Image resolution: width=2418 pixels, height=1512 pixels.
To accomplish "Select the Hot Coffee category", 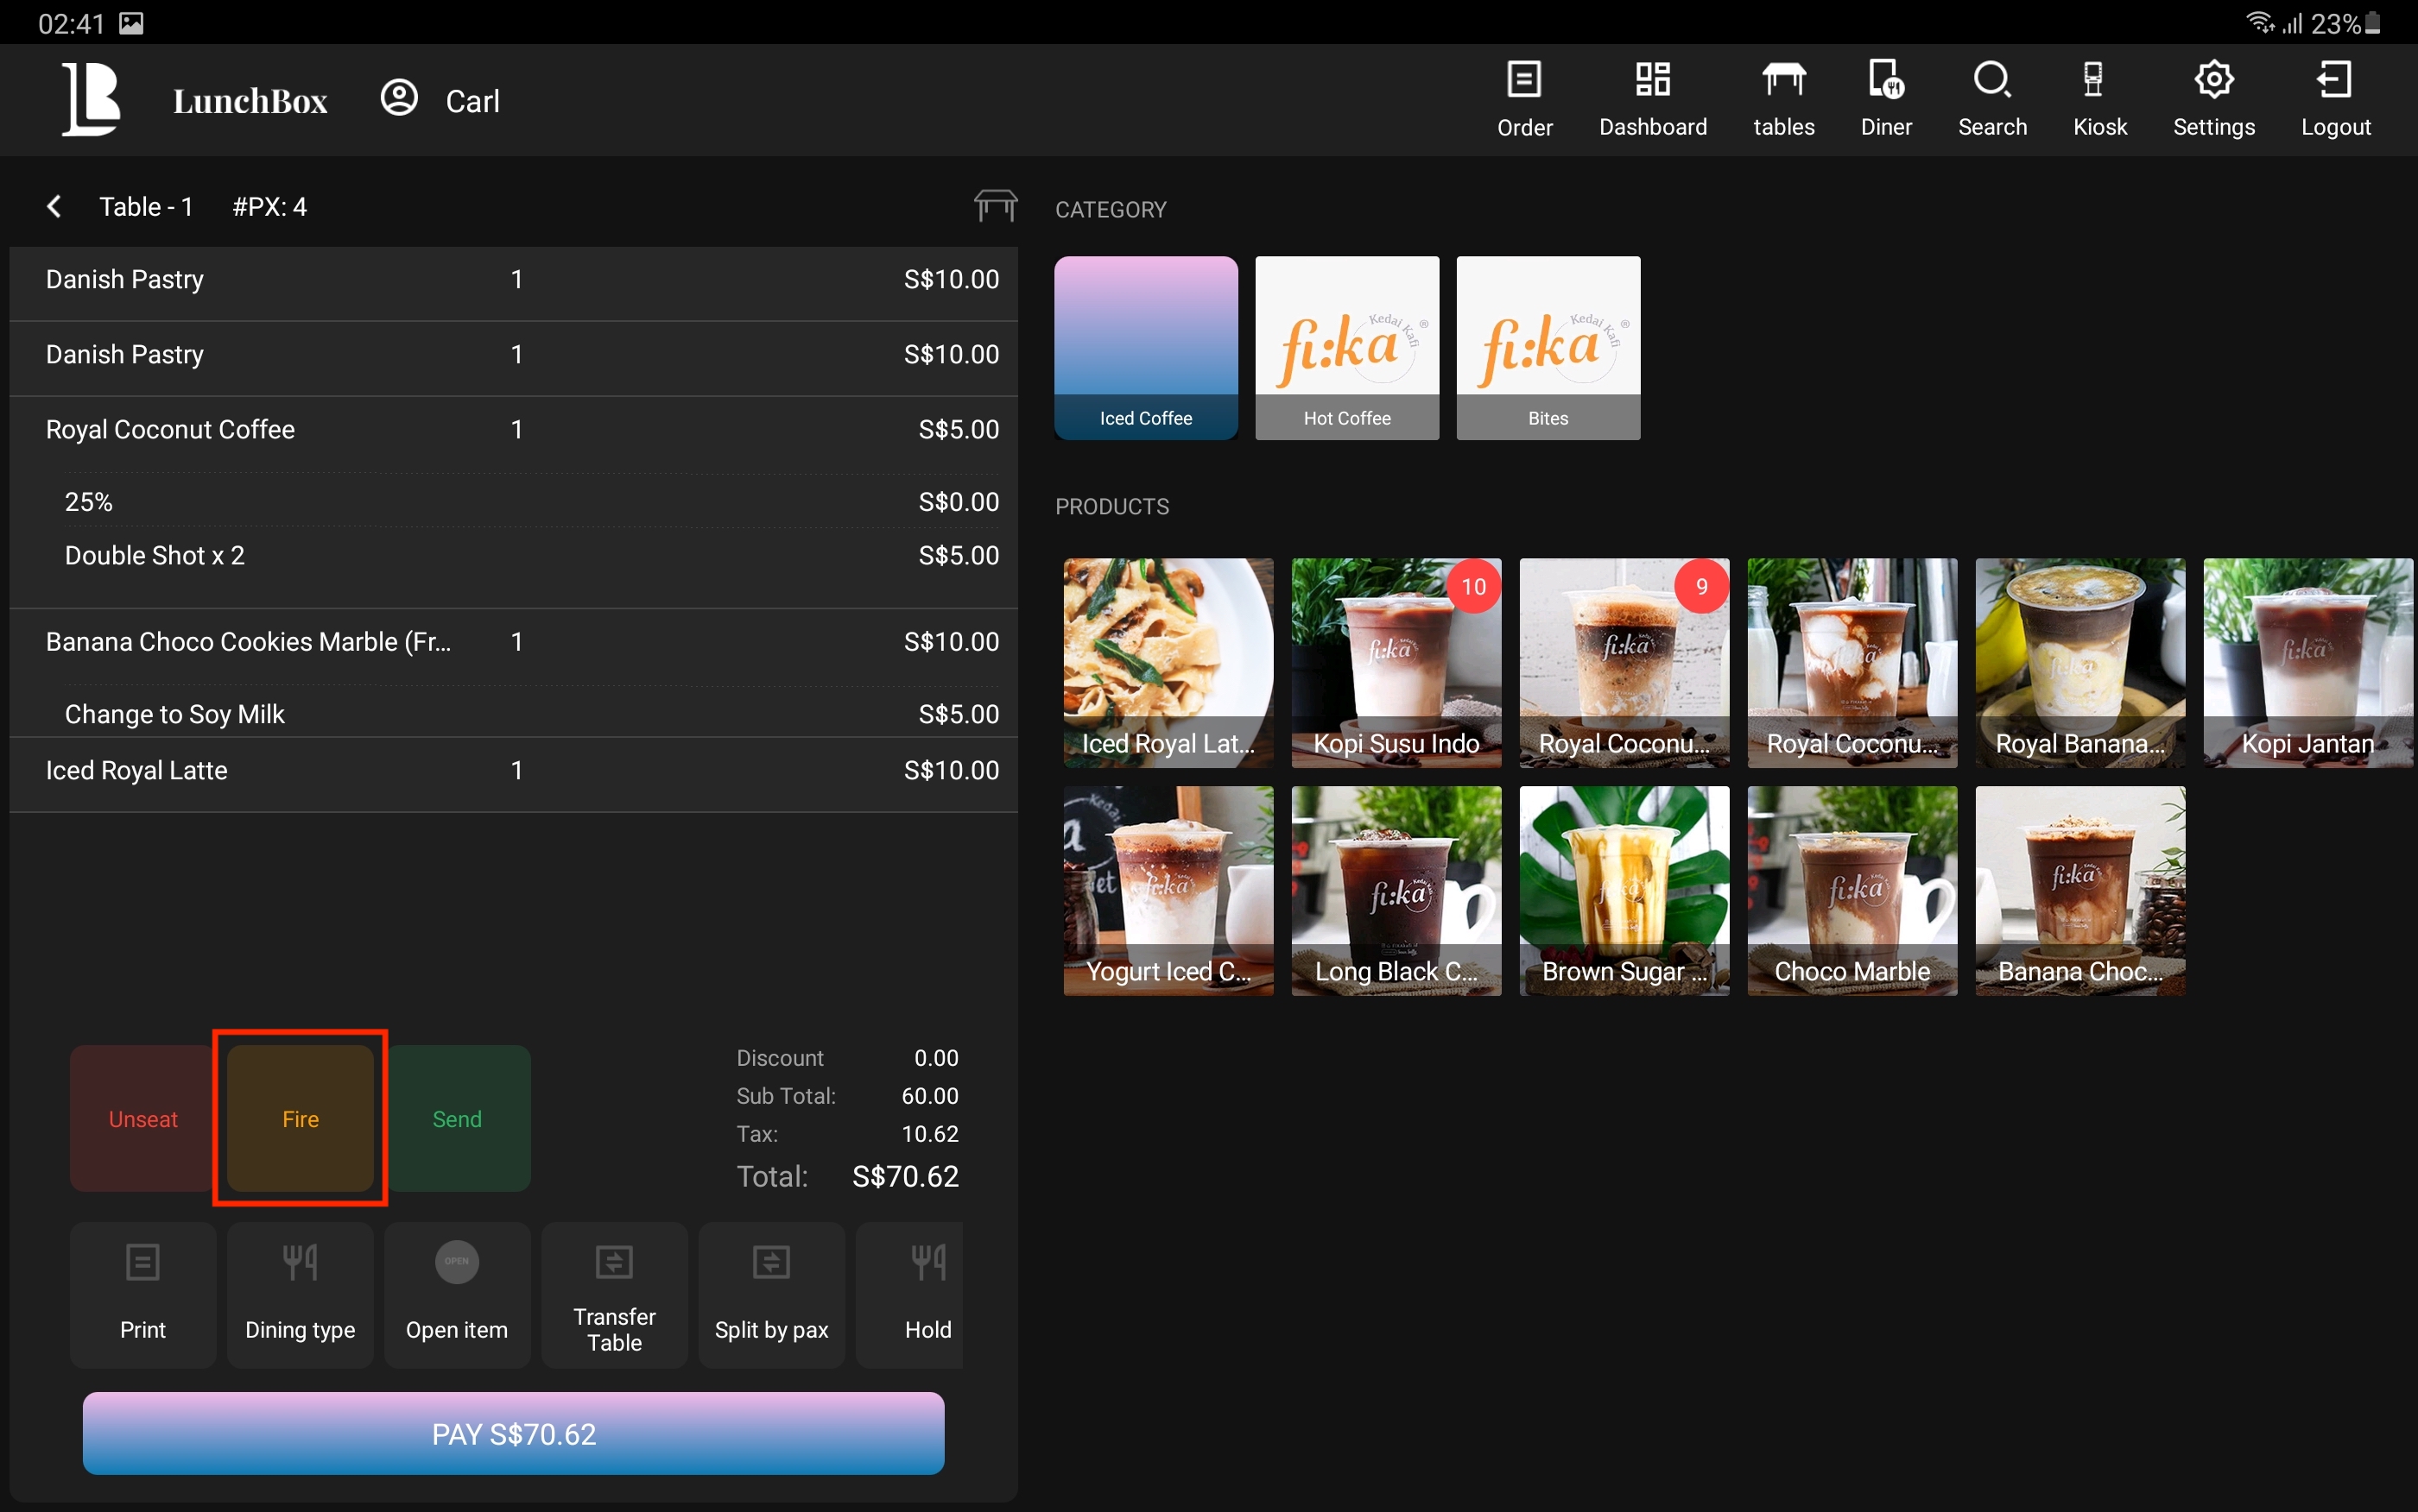I will coord(1346,347).
